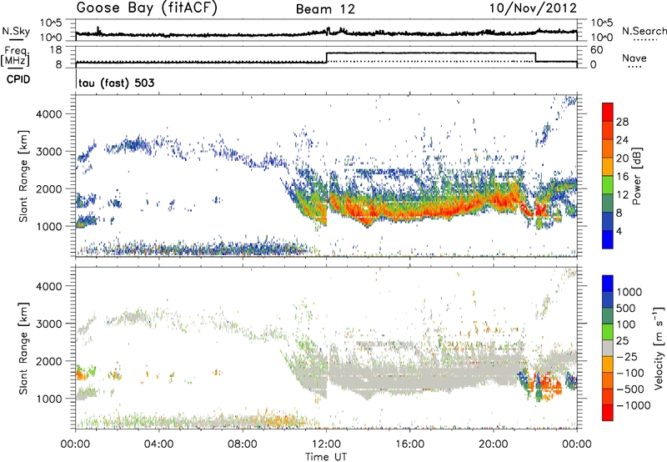Click the red top segment of Power colorbar
Viewport: 667px width, 462px height.
[608, 112]
